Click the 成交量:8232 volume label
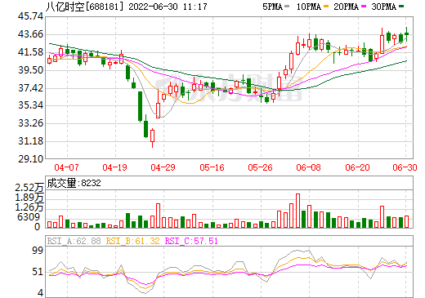 pyautogui.click(x=74, y=183)
